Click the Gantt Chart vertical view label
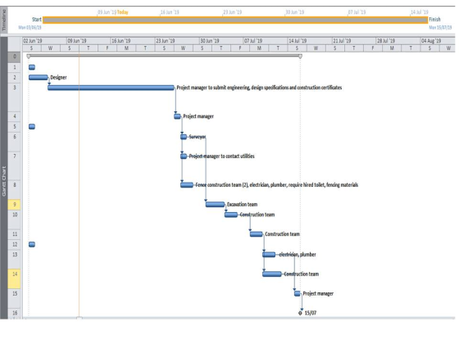Viewport: 459px width, 344px height. 4,181
